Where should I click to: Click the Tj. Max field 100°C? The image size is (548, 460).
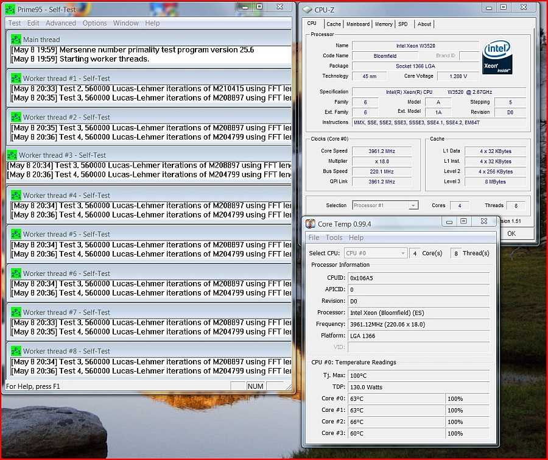pos(419,376)
